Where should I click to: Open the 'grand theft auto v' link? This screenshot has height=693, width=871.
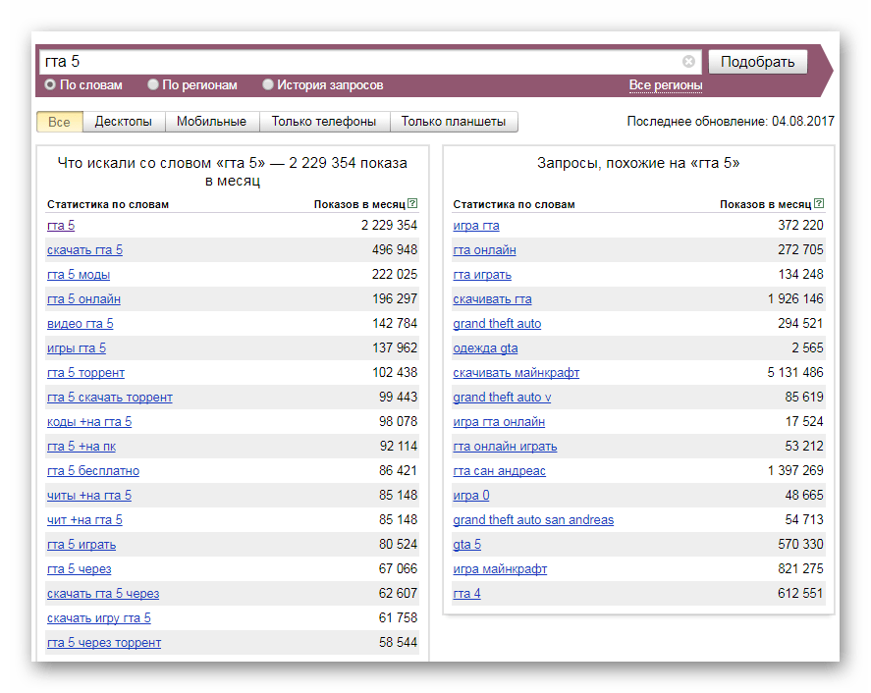click(x=502, y=397)
